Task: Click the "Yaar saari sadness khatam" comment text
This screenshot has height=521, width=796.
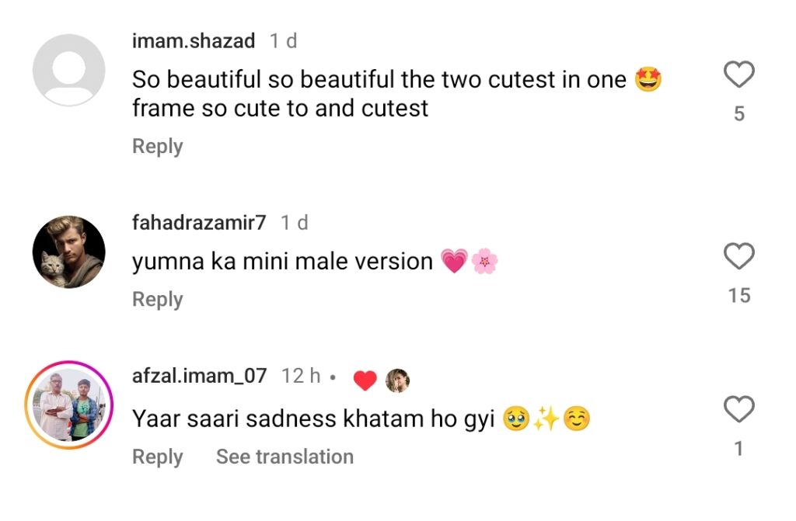Action: (x=313, y=419)
